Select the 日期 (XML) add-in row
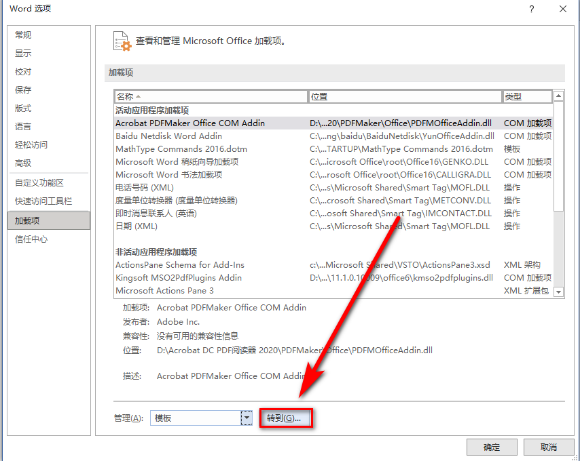The width and height of the screenshot is (580, 461). pyautogui.click(x=333, y=226)
